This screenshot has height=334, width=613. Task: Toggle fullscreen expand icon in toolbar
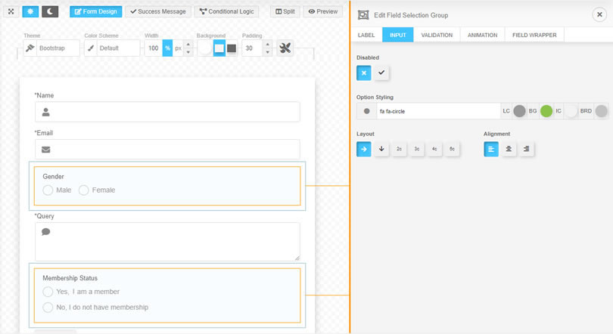[11, 11]
